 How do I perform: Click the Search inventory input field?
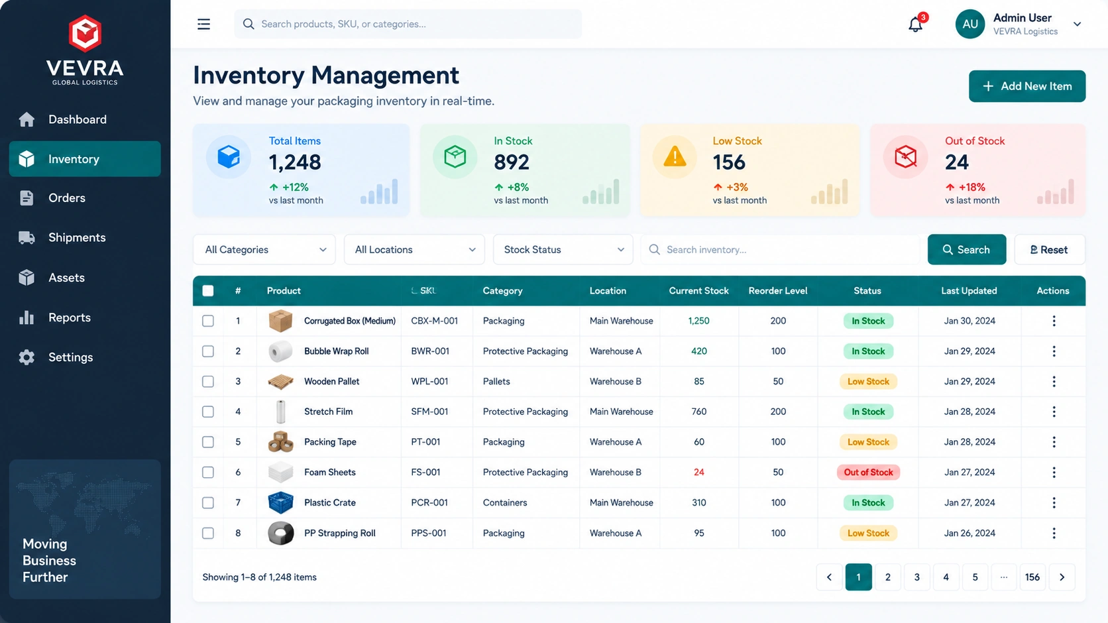tap(781, 250)
